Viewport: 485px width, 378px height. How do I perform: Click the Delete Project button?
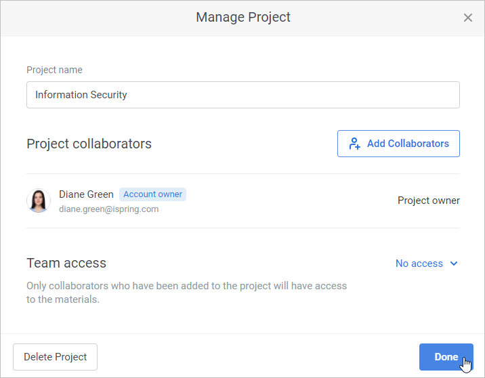(55, 357)
